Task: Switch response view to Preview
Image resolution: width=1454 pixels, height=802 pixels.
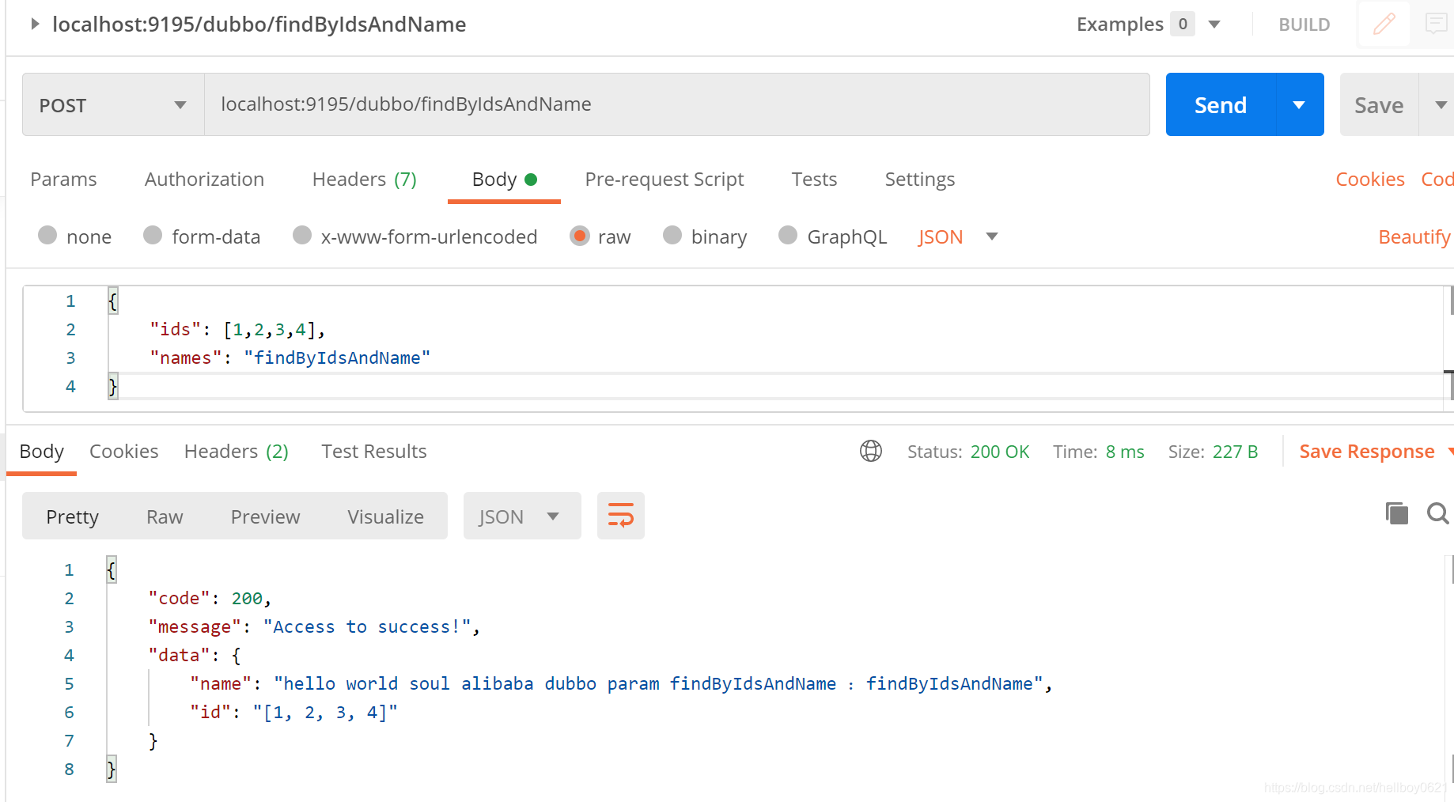Action: pyautogui.click(x=265, y=516)
